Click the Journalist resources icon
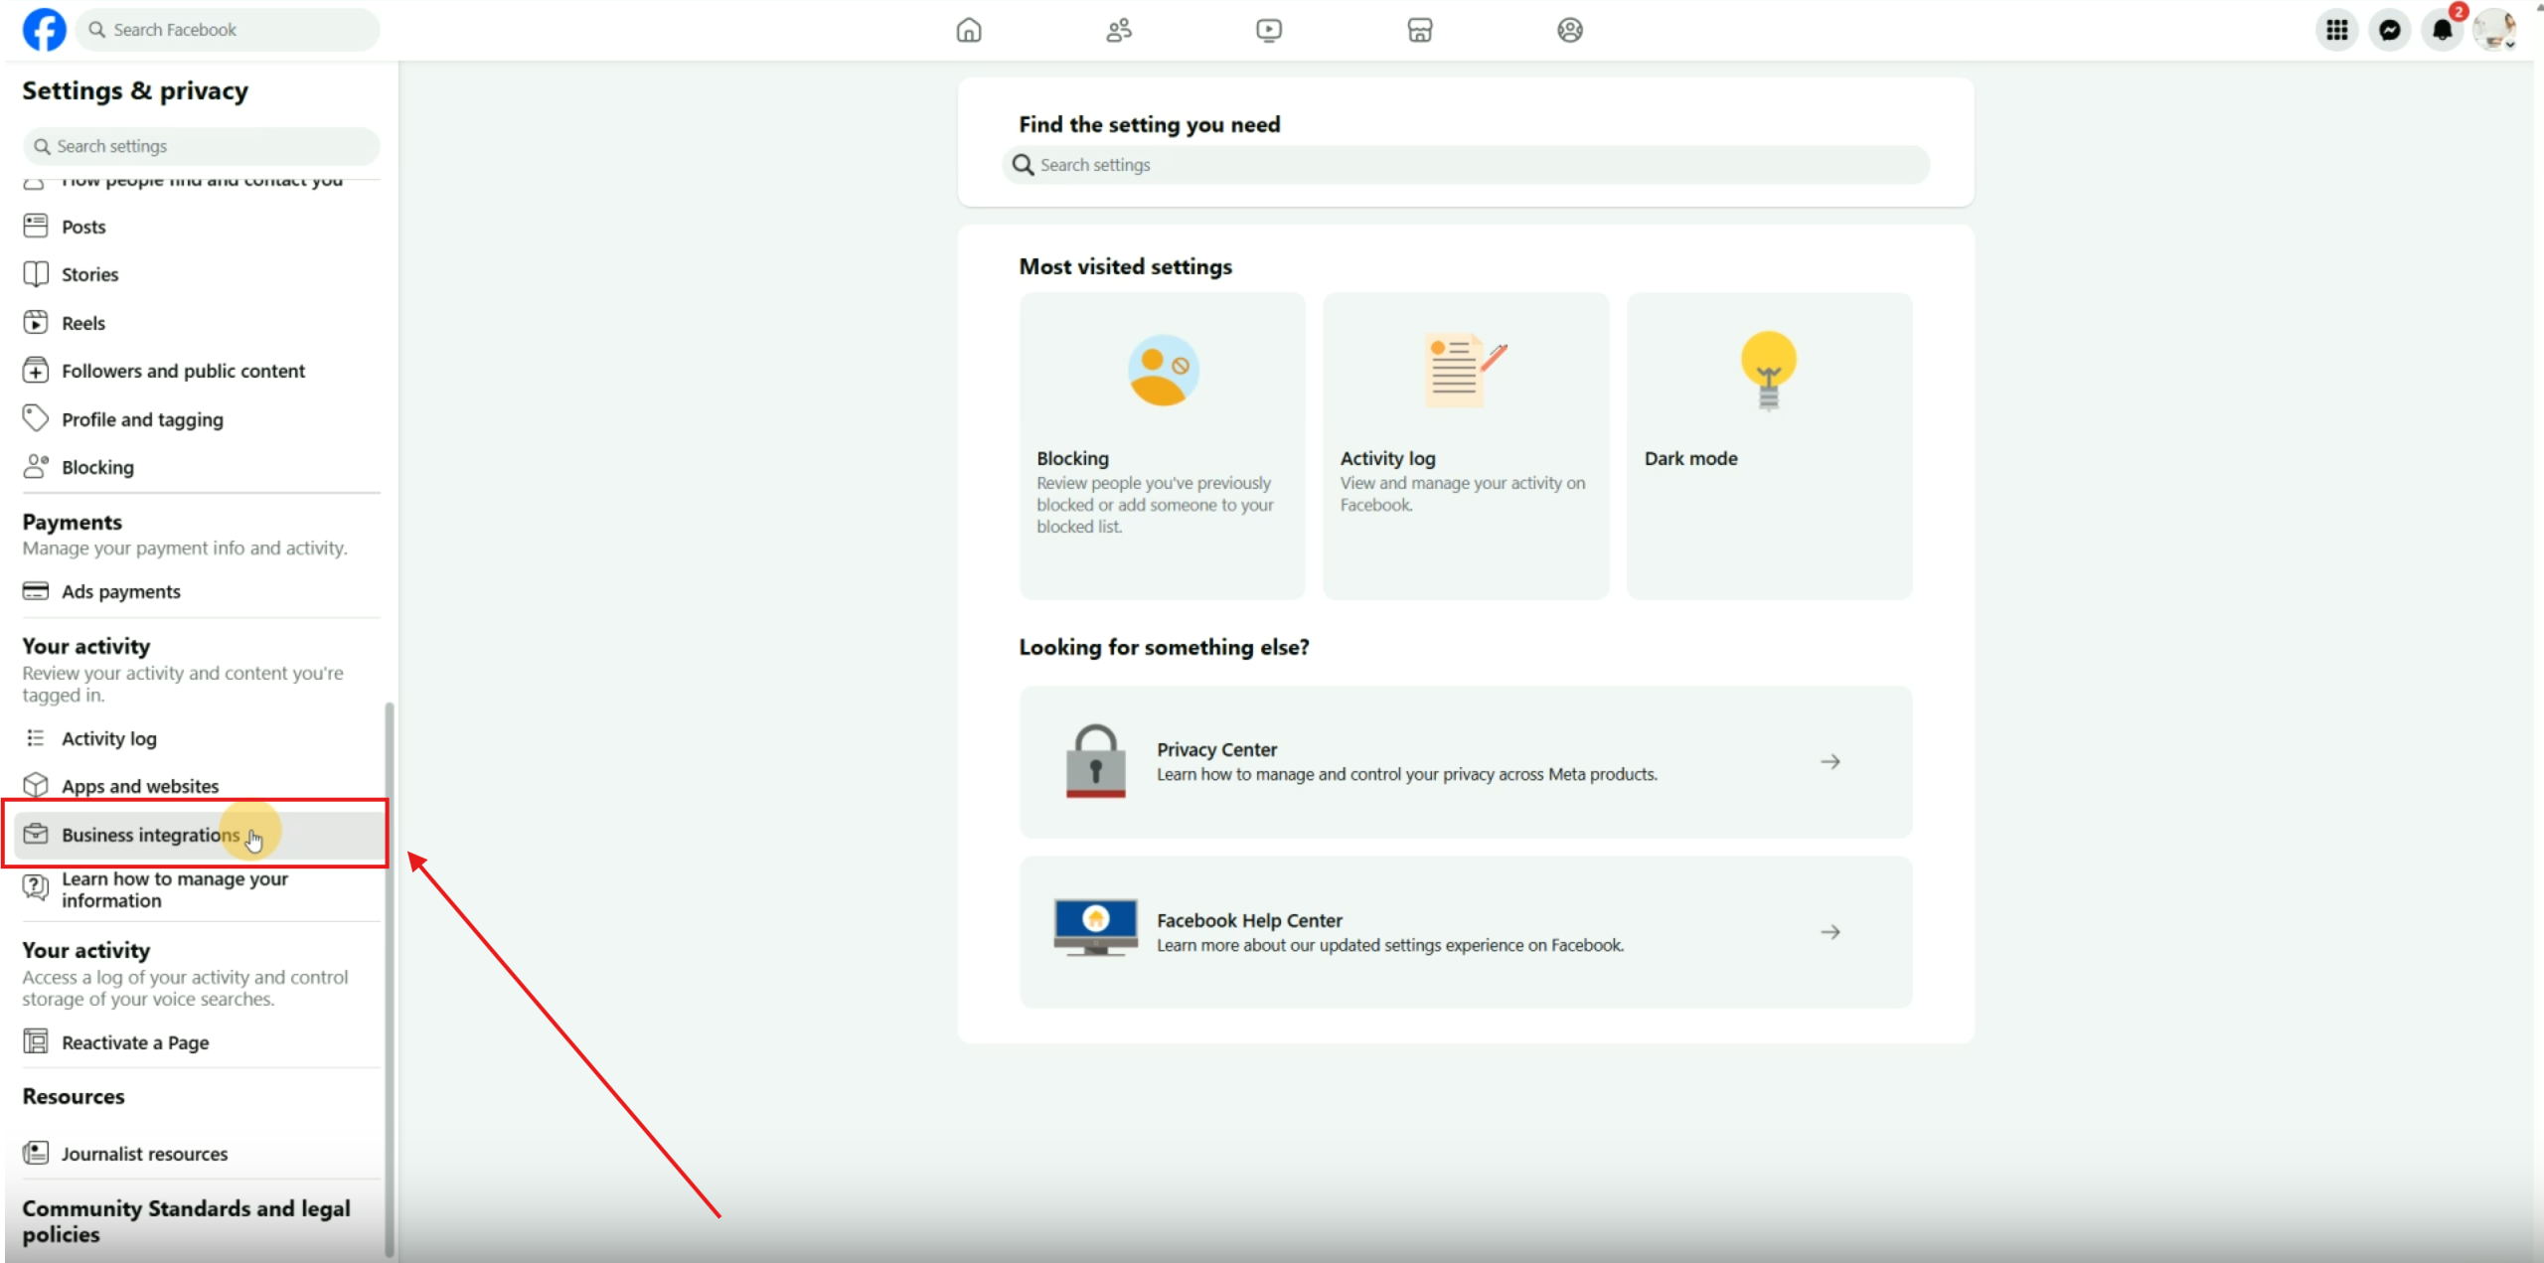The image size is (2544, 1263). tap(36, 1153)
